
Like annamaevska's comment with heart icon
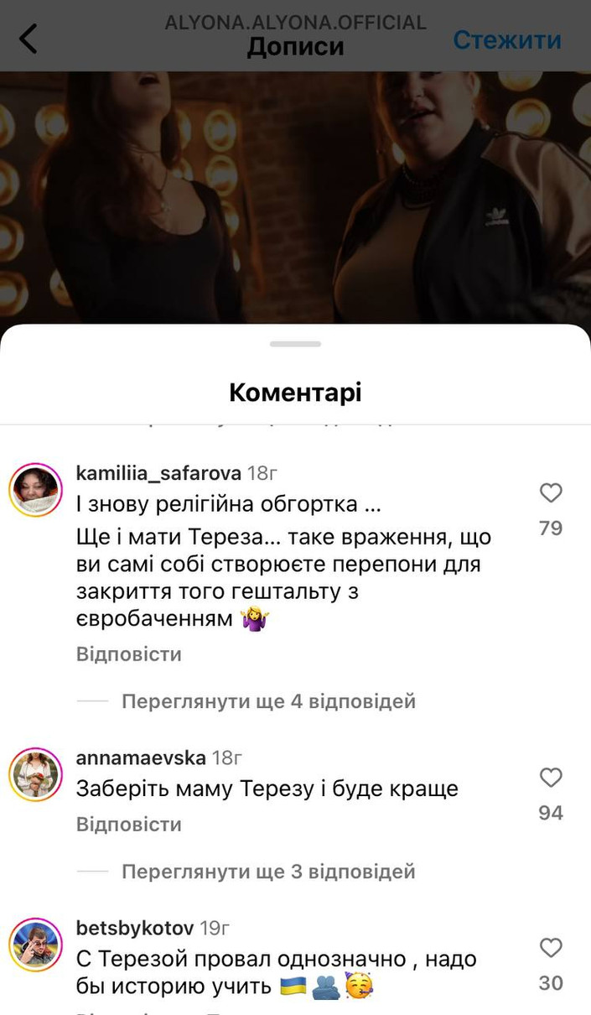click(551, 778)
